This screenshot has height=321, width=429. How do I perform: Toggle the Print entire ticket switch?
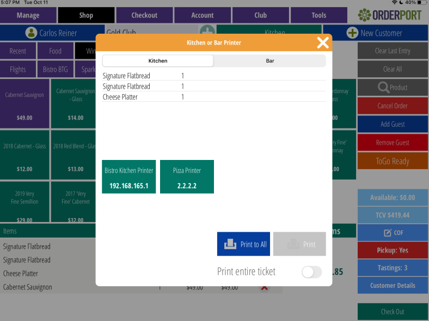click(x=311, y=272)
